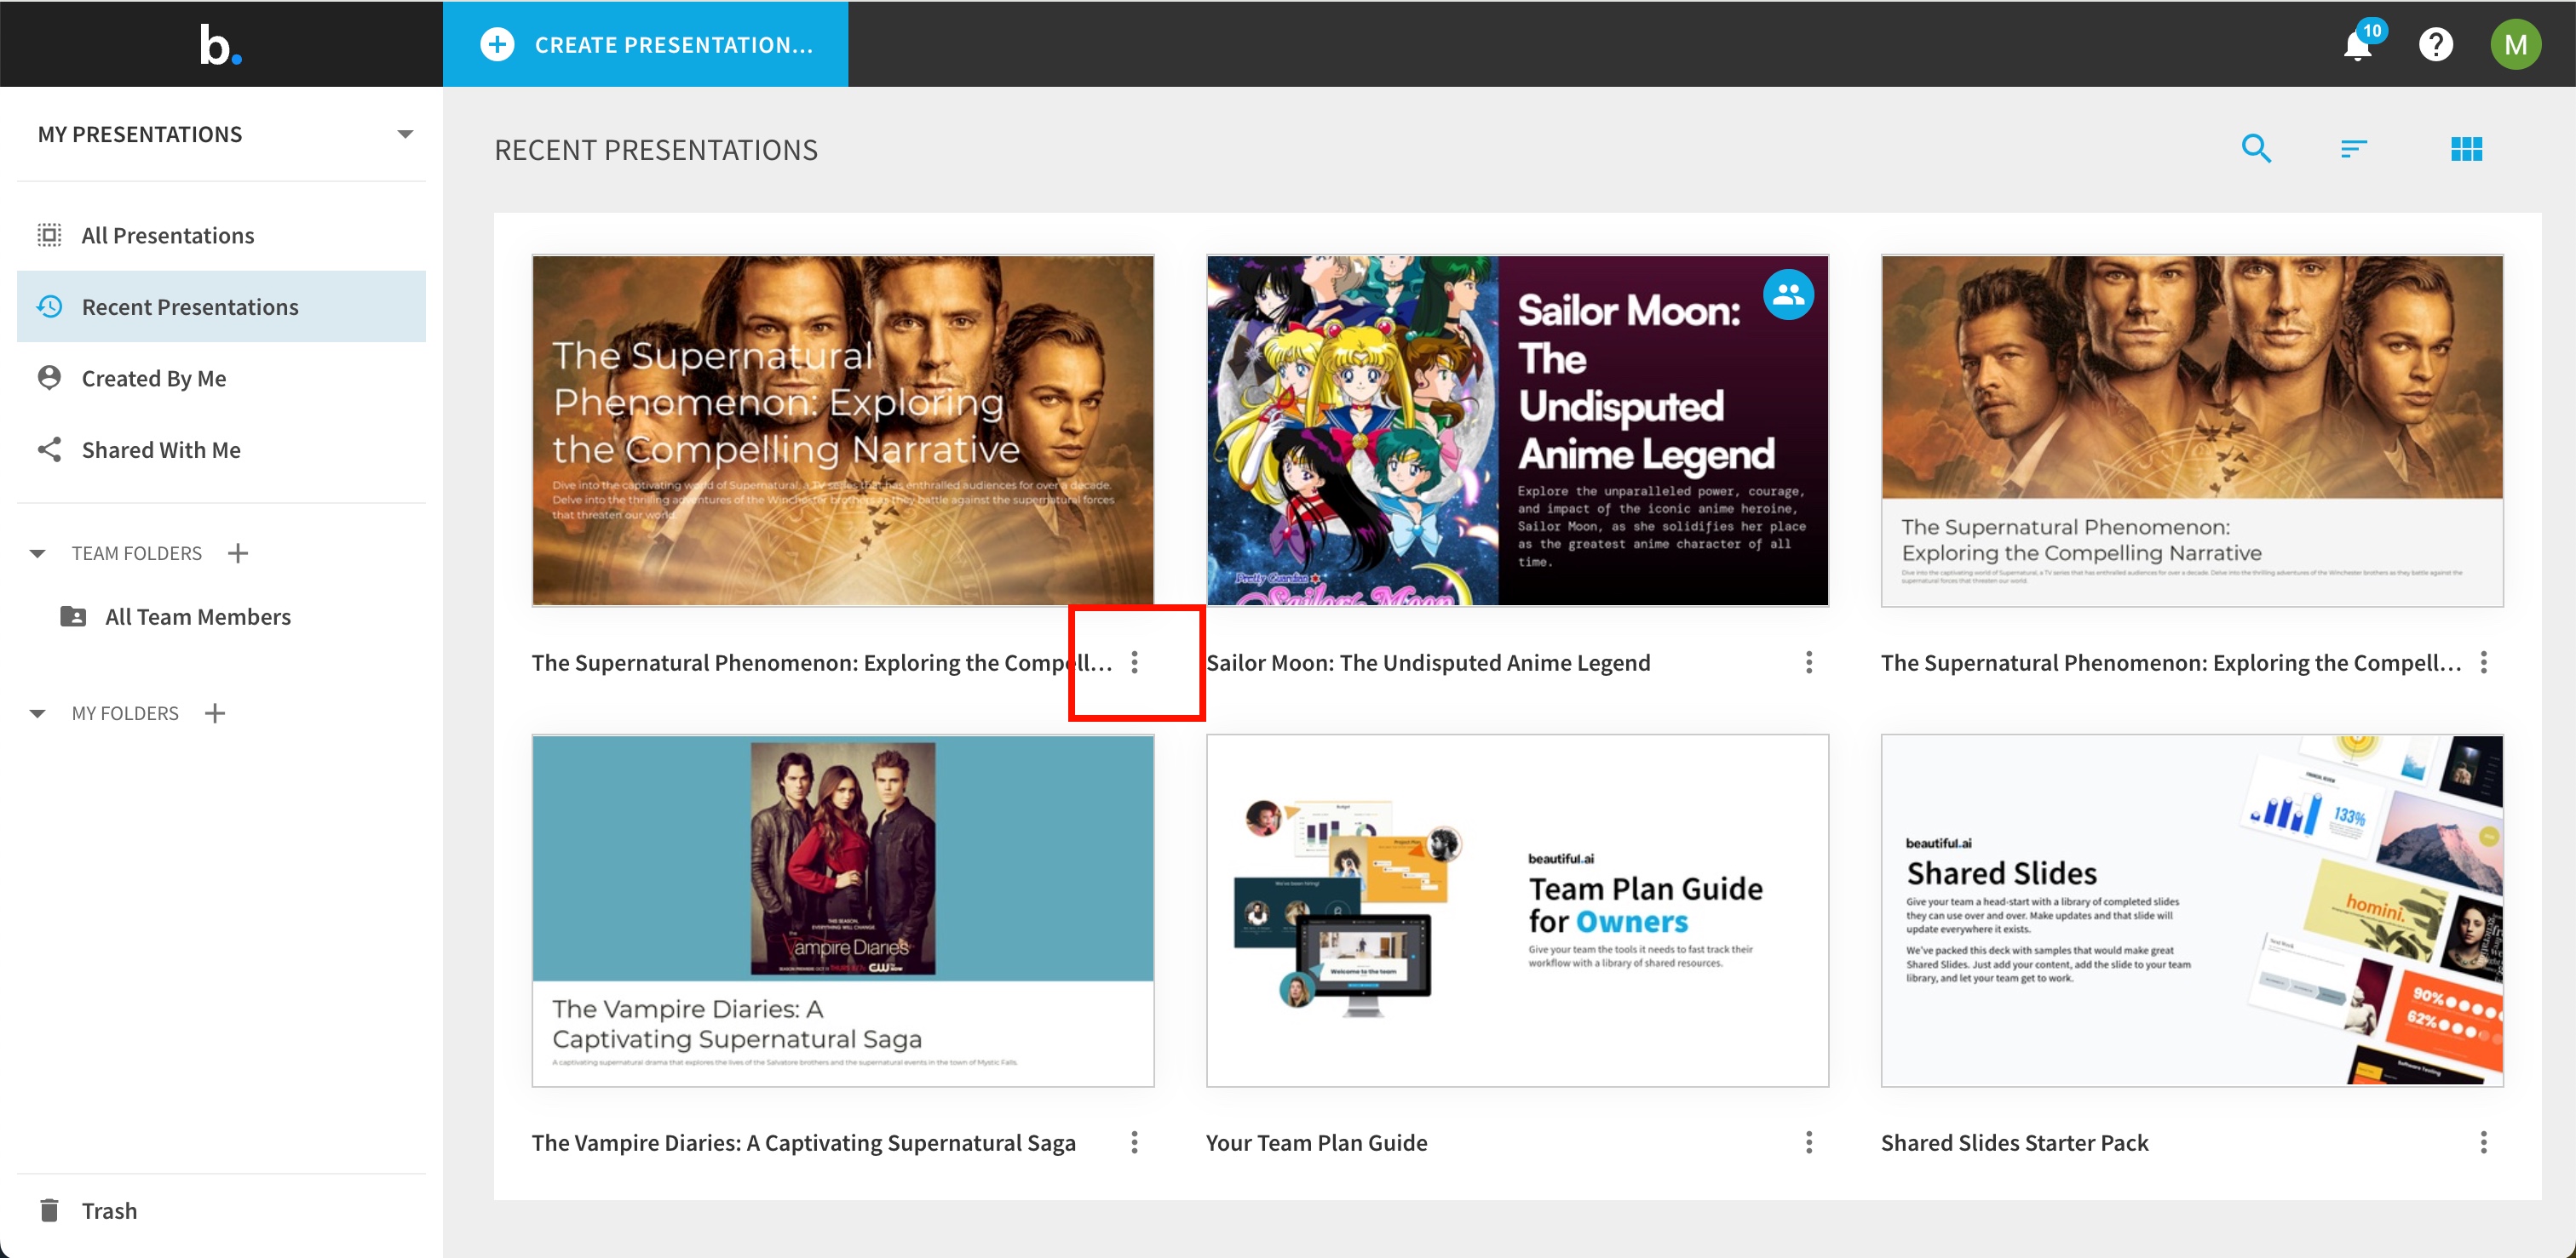The image size is (2576, 1258).
Task: Open the Shared Slides thumbnail
Action: tap(2192, 910)
